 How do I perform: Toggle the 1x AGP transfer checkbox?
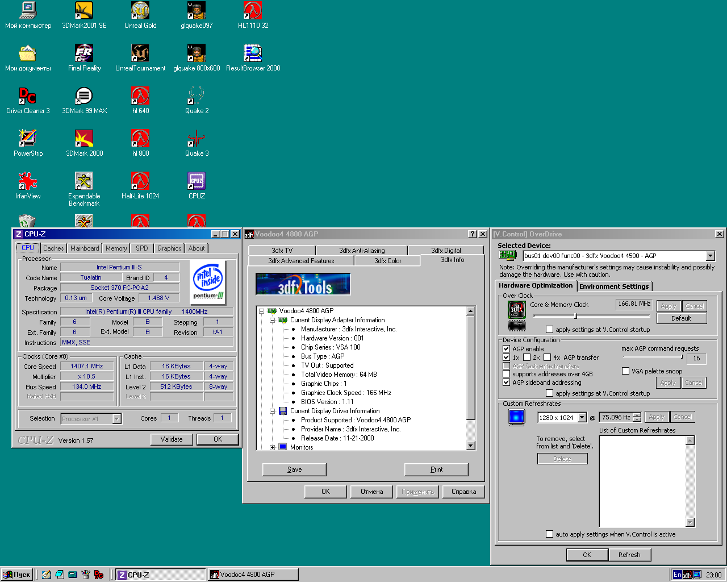click(506, 357)
